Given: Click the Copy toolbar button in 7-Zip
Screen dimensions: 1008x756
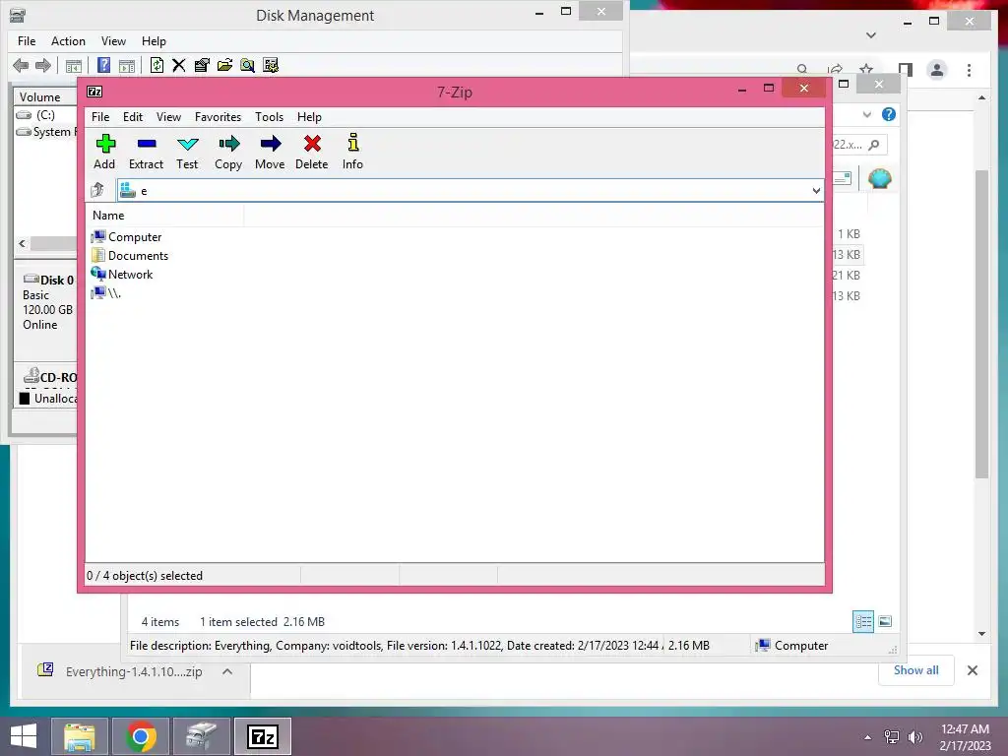Looking at the screenshot, I should coord(228,152).
